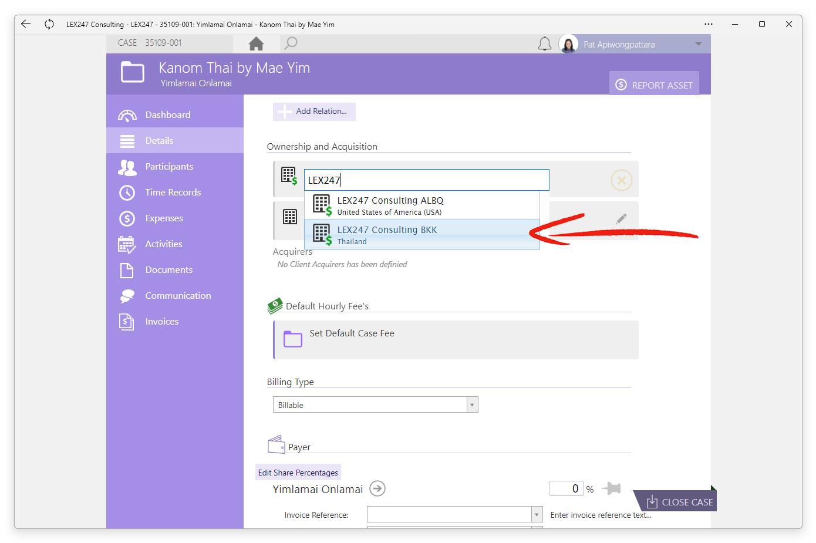Go to the Home icon
The image size is (816, 543).
256,43
